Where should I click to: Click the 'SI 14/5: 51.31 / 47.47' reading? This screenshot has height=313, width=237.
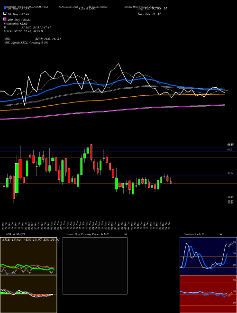(x=36, y=28)
